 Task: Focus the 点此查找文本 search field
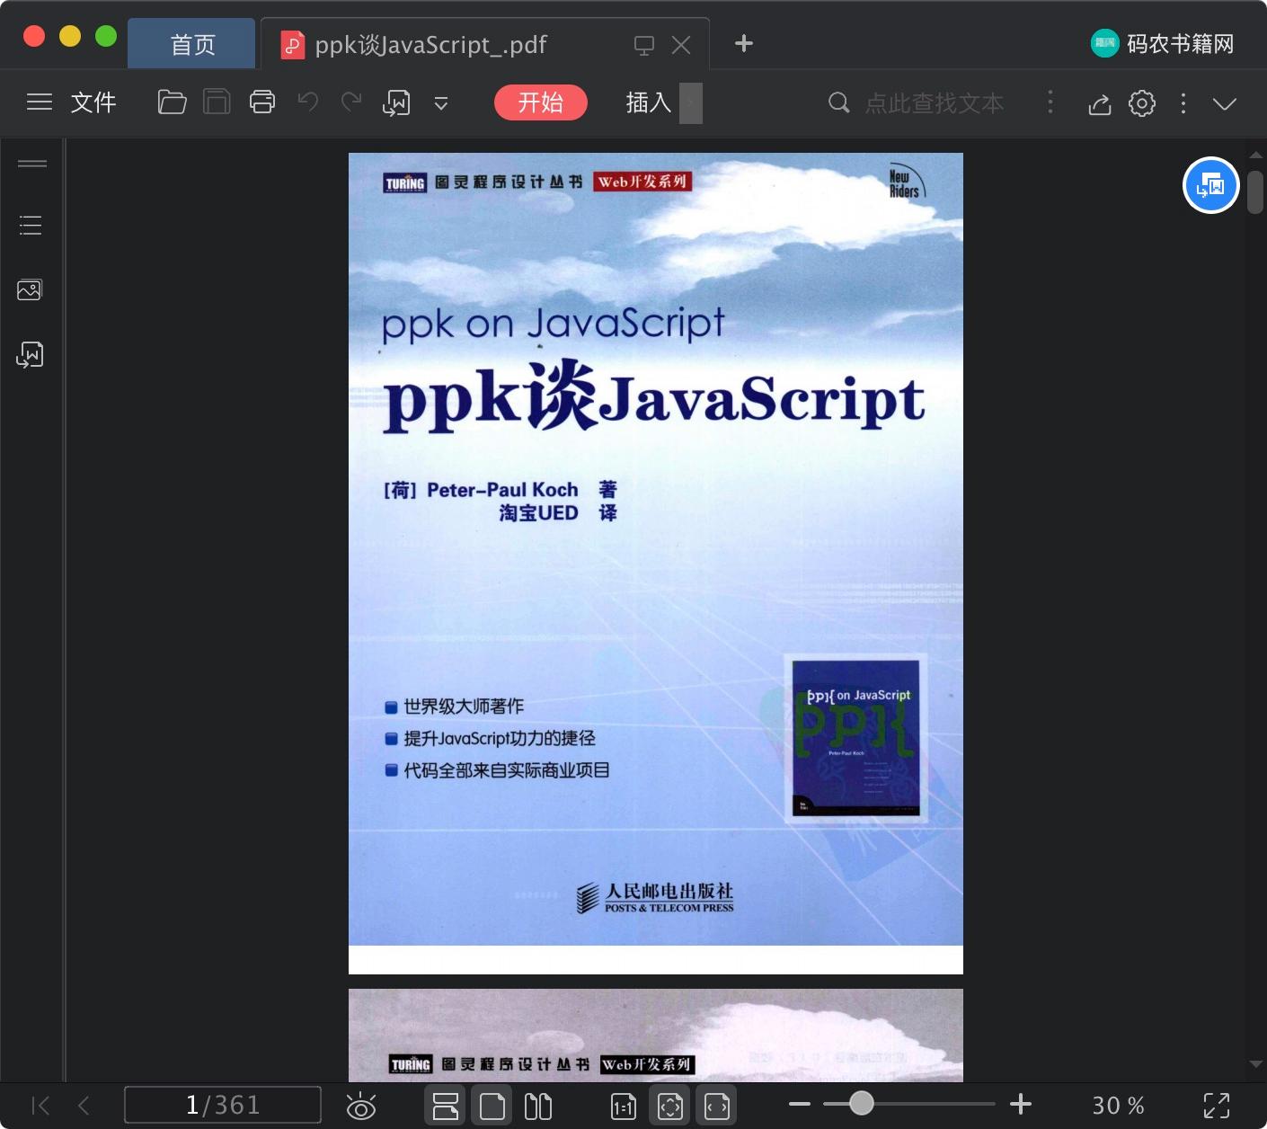[x=935, y=103]
